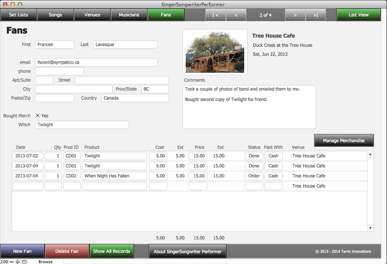Switch to List View
The image size is (387, 264).
point(358,15)
